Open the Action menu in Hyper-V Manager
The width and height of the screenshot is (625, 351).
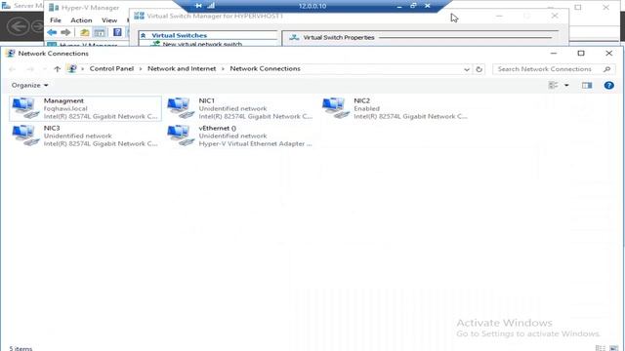click(x=81, y=20)
